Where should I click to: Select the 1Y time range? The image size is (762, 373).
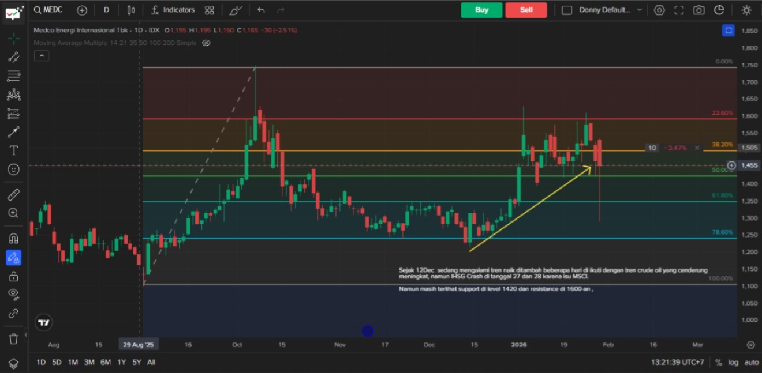click(x=122, y=362)
